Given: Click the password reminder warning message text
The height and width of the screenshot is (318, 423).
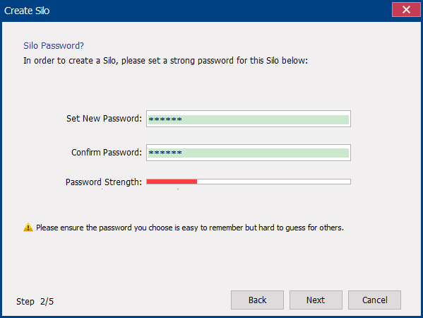Looking at the screenshot, I should pos(190,228).
